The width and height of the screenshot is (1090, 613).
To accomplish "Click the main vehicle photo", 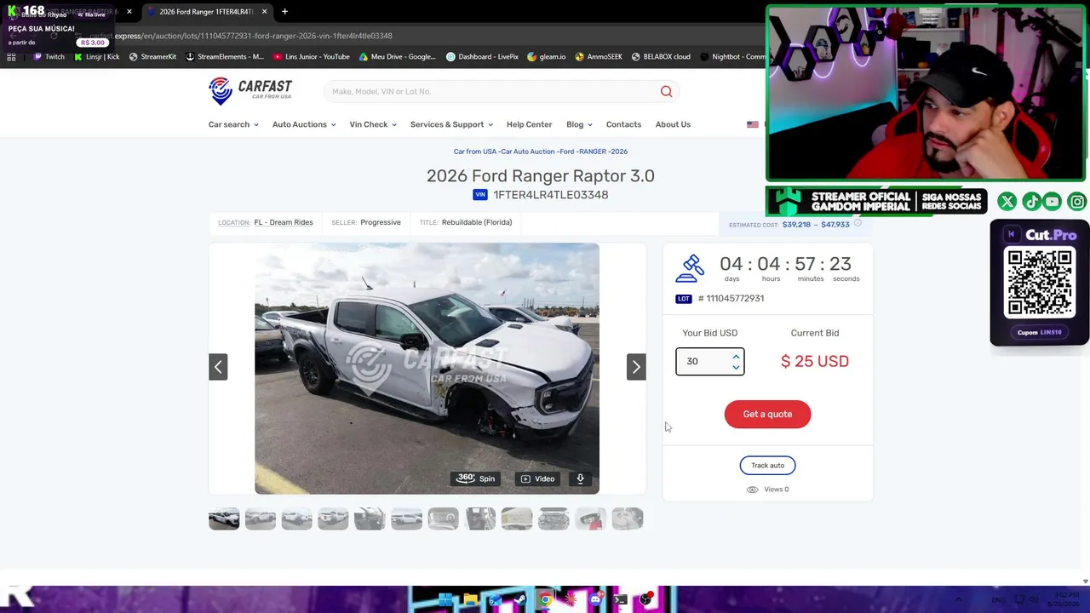I will pyautogui.click(x=427, y=369).
